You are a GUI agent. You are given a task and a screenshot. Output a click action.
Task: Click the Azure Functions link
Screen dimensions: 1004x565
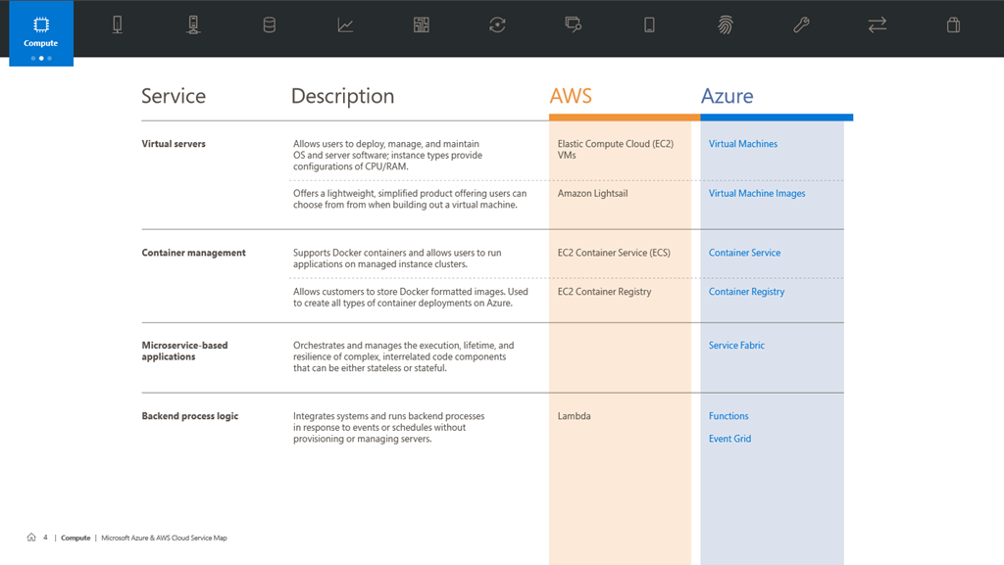(728, 416)
